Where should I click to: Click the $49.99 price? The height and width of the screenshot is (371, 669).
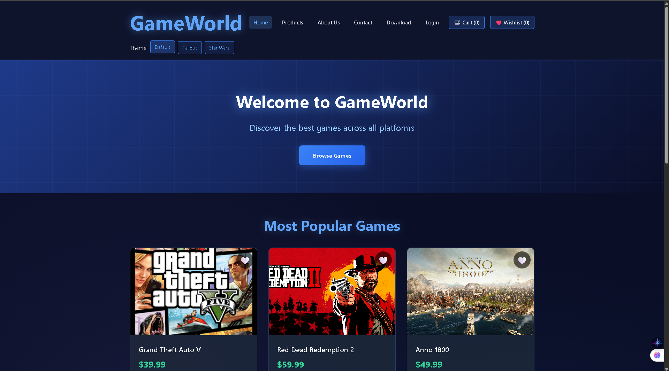429,364
